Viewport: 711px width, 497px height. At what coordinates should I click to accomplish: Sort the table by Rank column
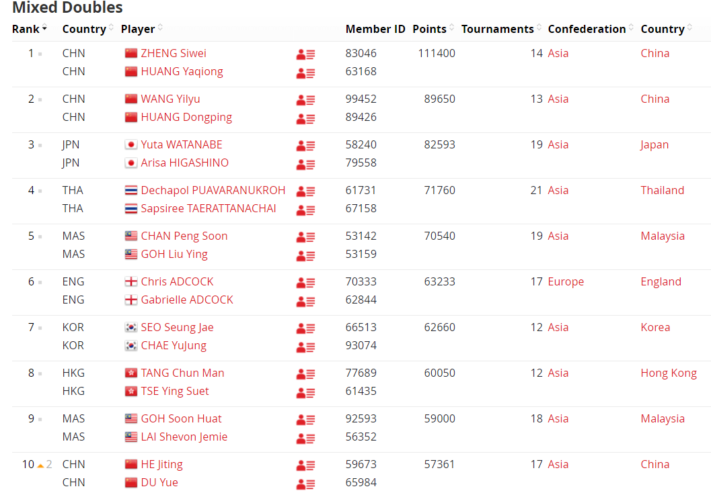click(x=30, y=29)
